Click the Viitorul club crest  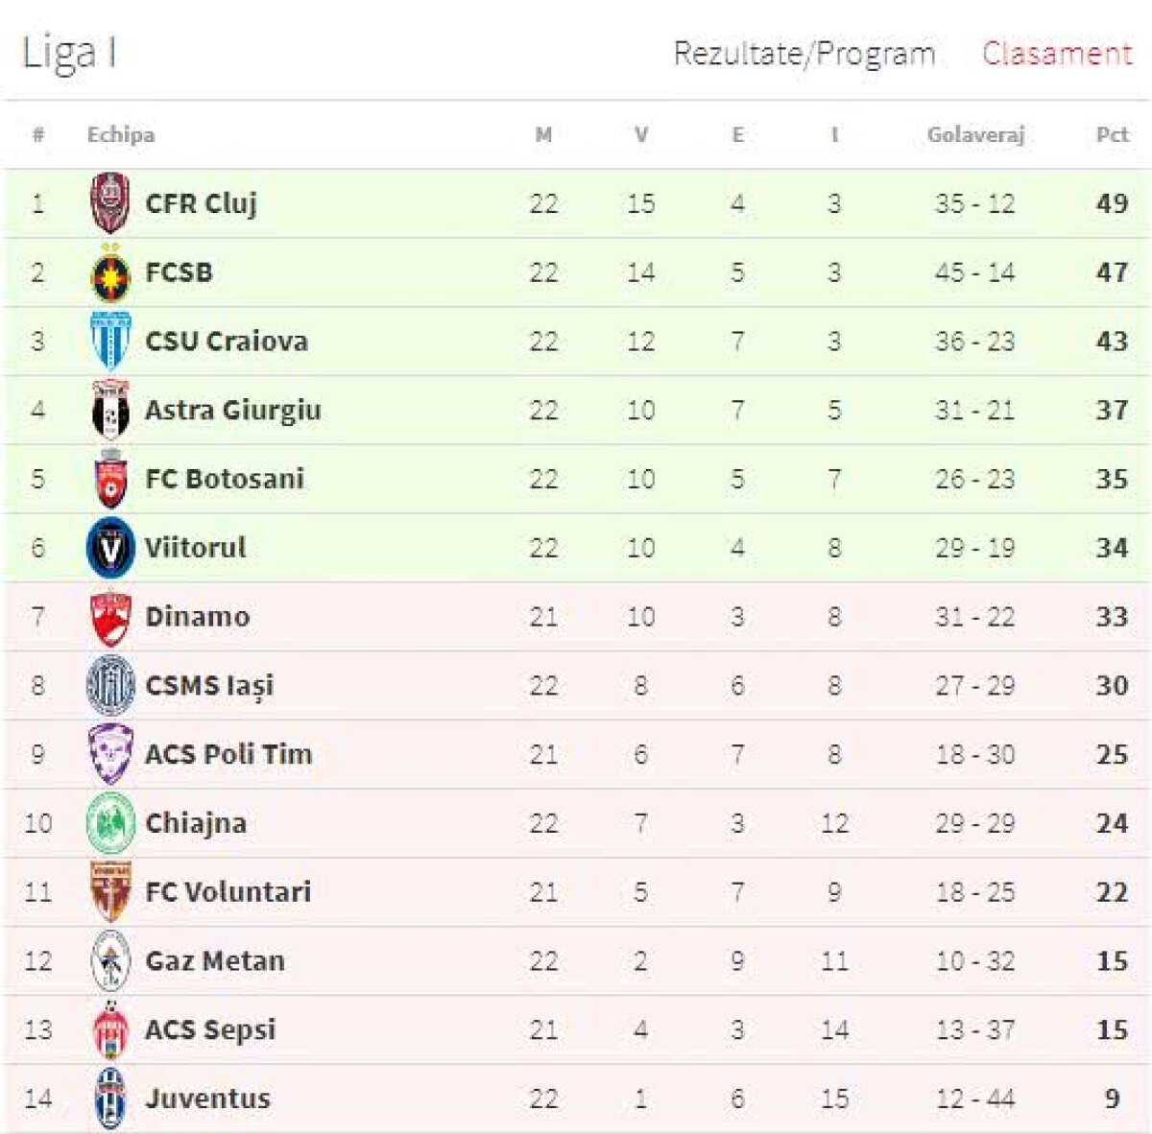(112, 547)
